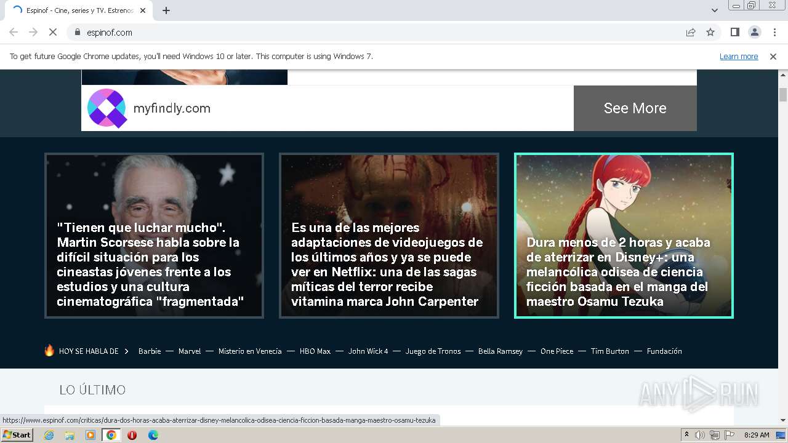Open Martin Scorsese article card

(154, 236)
